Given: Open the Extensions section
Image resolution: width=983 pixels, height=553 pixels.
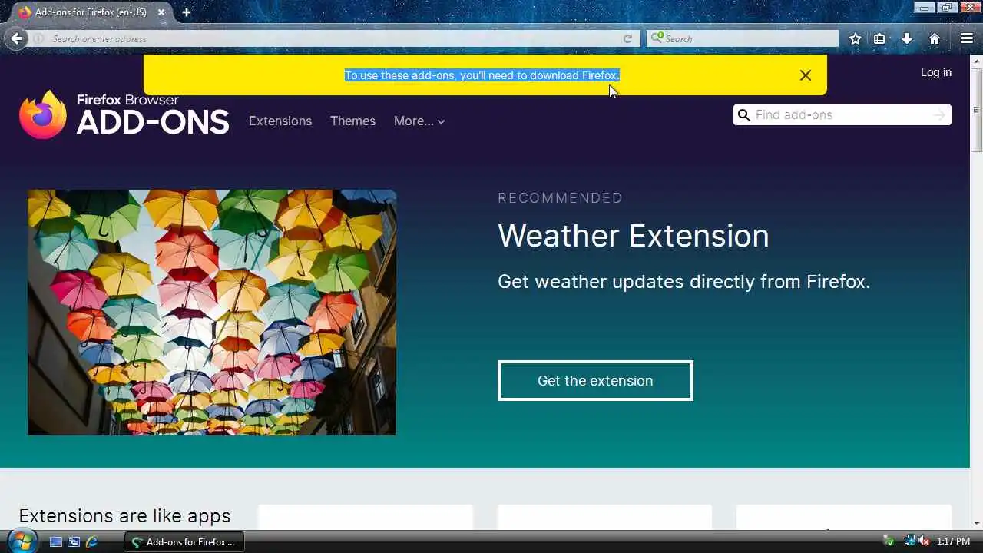Looking at the screenshot, I should coord(280,121).
